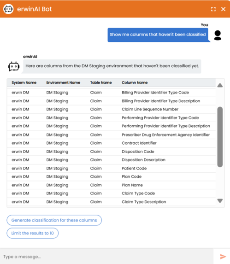Click the user avatar icon

click(218, 35)
